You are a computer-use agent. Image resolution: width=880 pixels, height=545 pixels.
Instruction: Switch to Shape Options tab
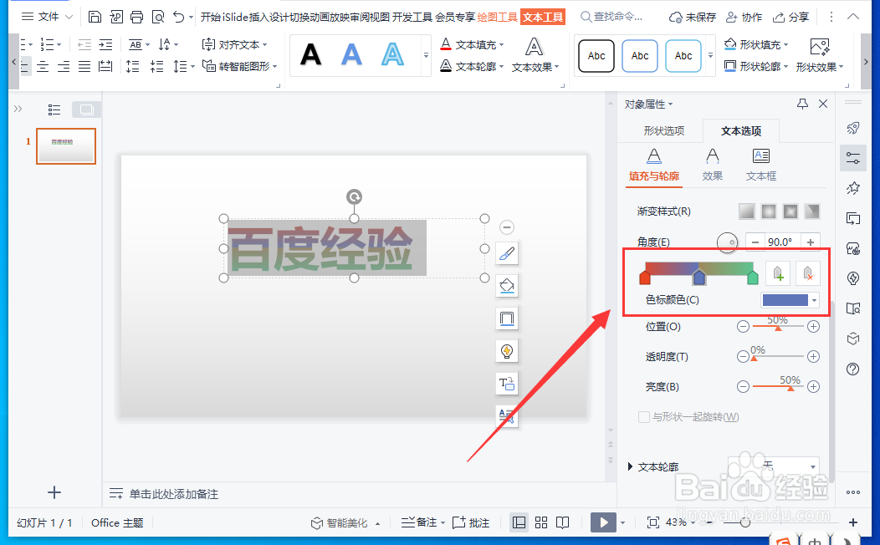tap(664, 130)
